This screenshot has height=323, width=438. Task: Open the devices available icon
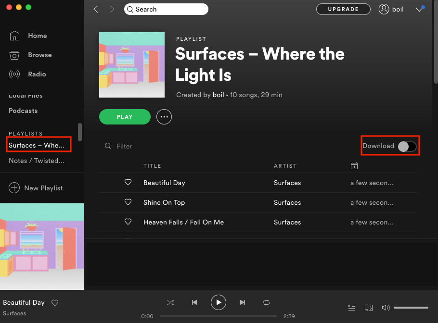point(369,308)
